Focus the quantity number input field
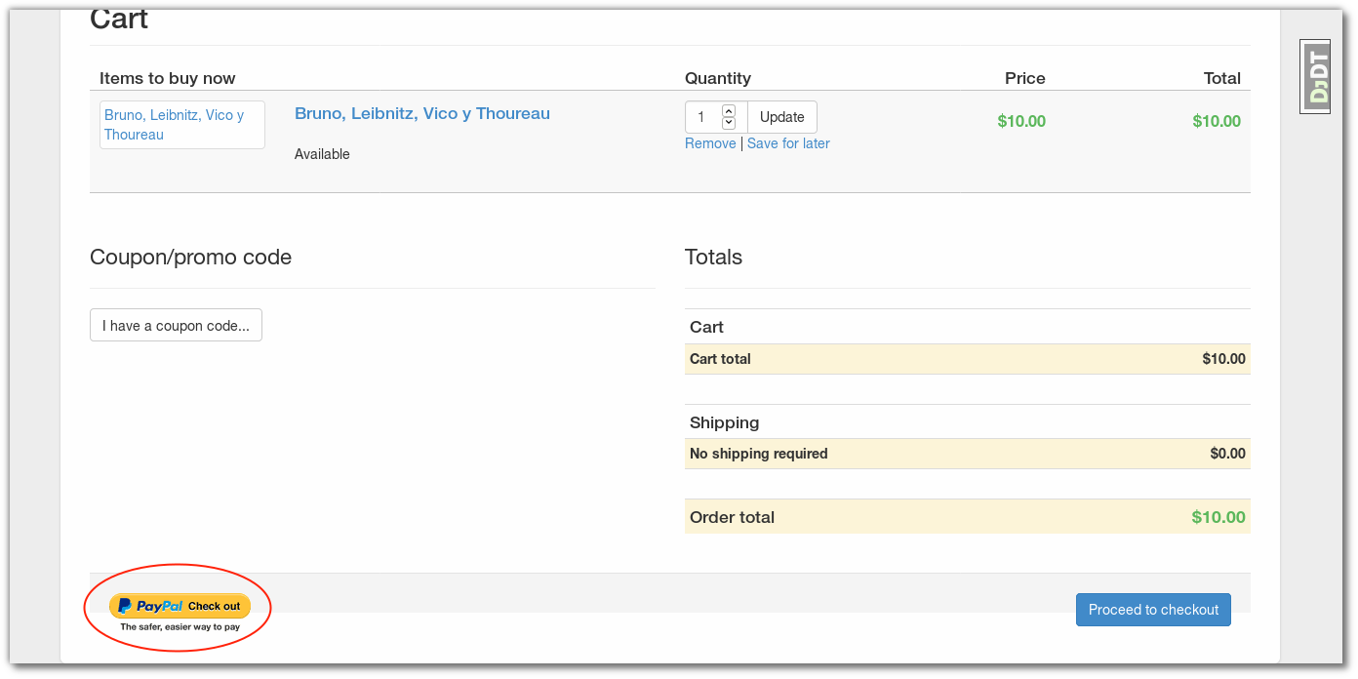 [702, 117]
